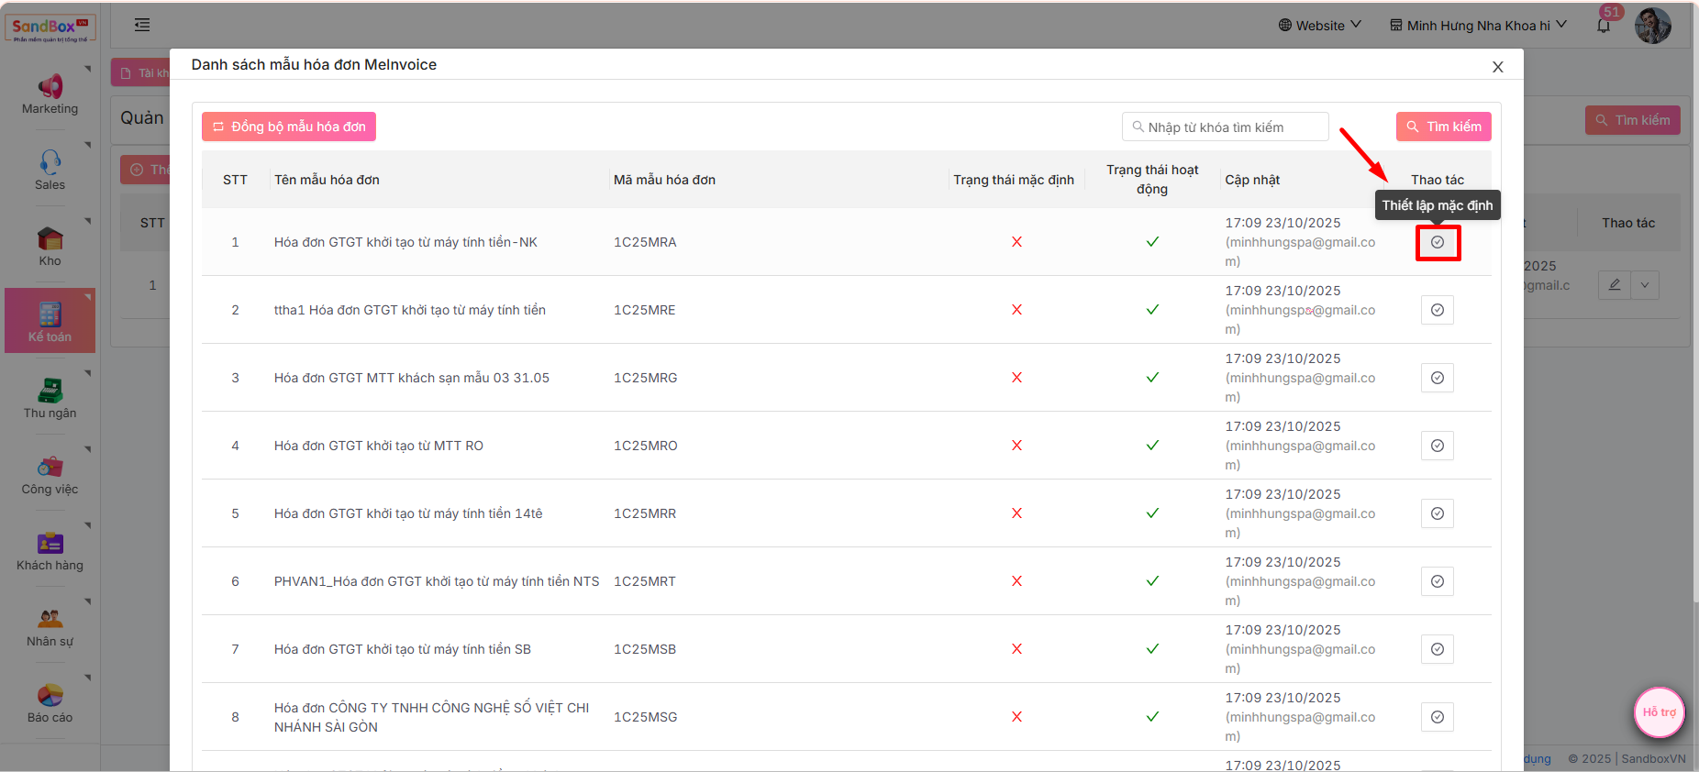
Task: Set invoice template 1C25MRA as default
Action: (x=1437, y=242)
